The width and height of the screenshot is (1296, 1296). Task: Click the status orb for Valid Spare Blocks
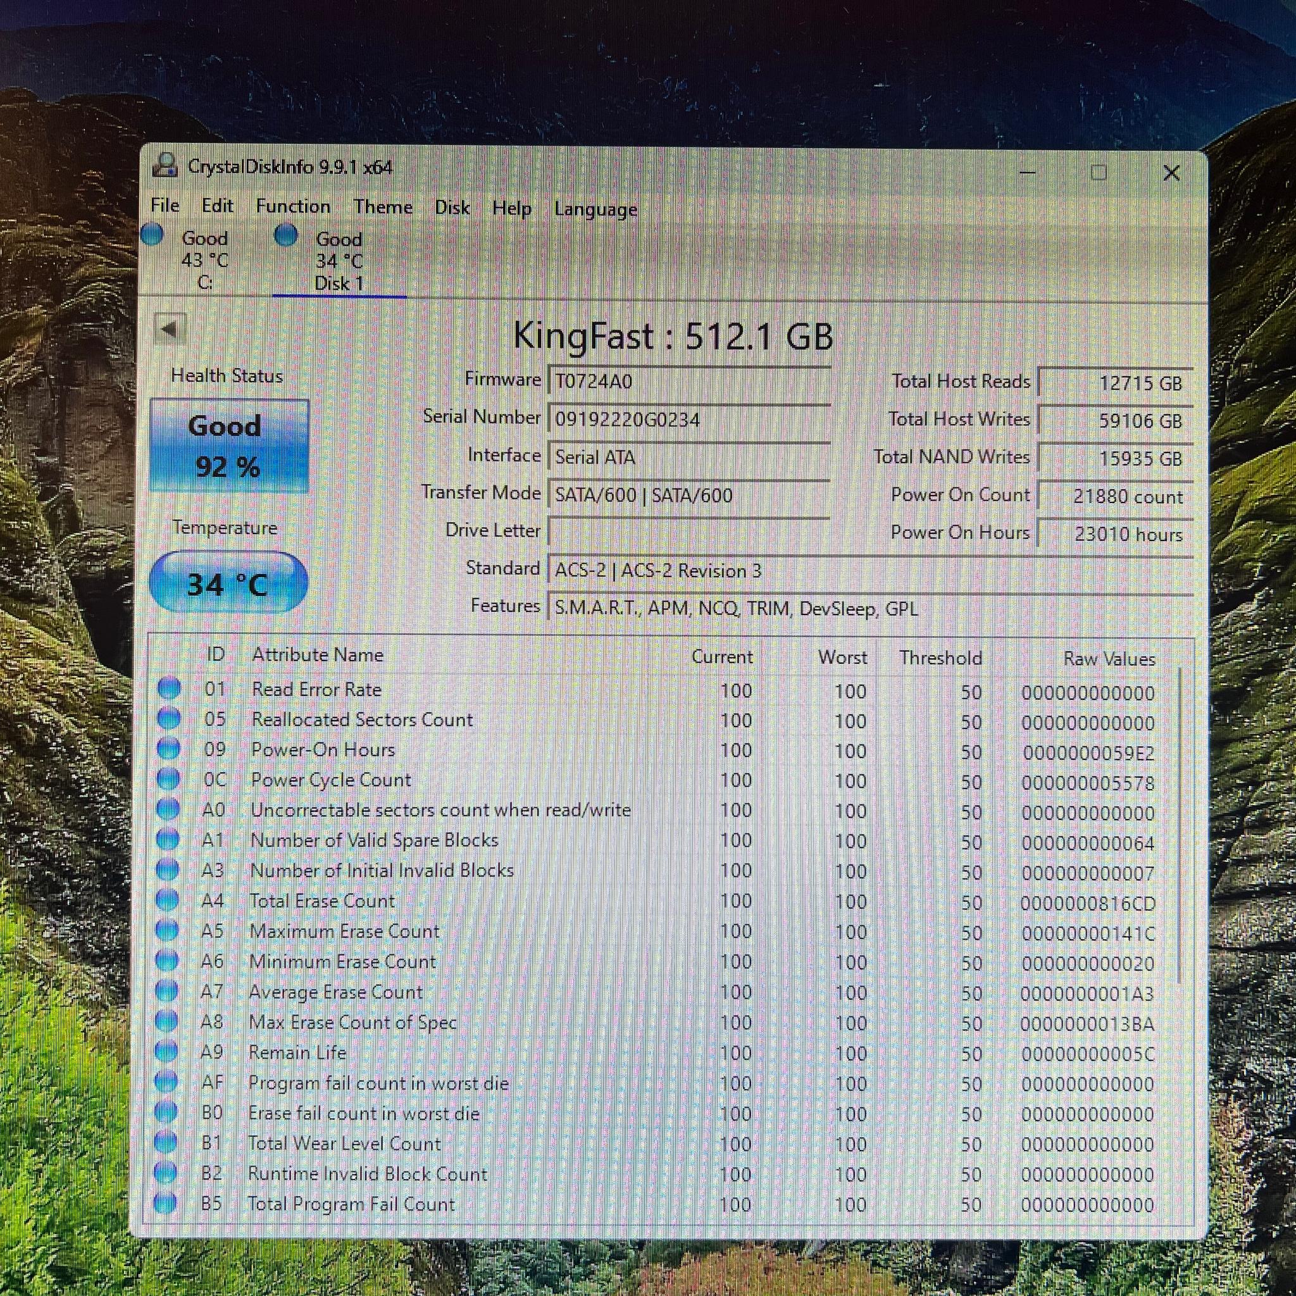tap(168, 839)
